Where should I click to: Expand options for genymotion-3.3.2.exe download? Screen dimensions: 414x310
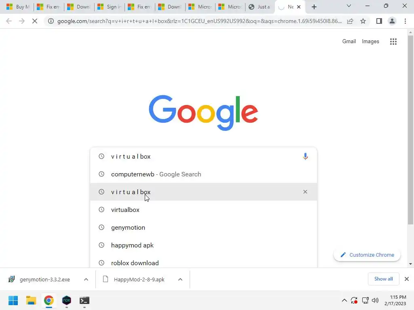pyautogui.click(x=86, y=279)
